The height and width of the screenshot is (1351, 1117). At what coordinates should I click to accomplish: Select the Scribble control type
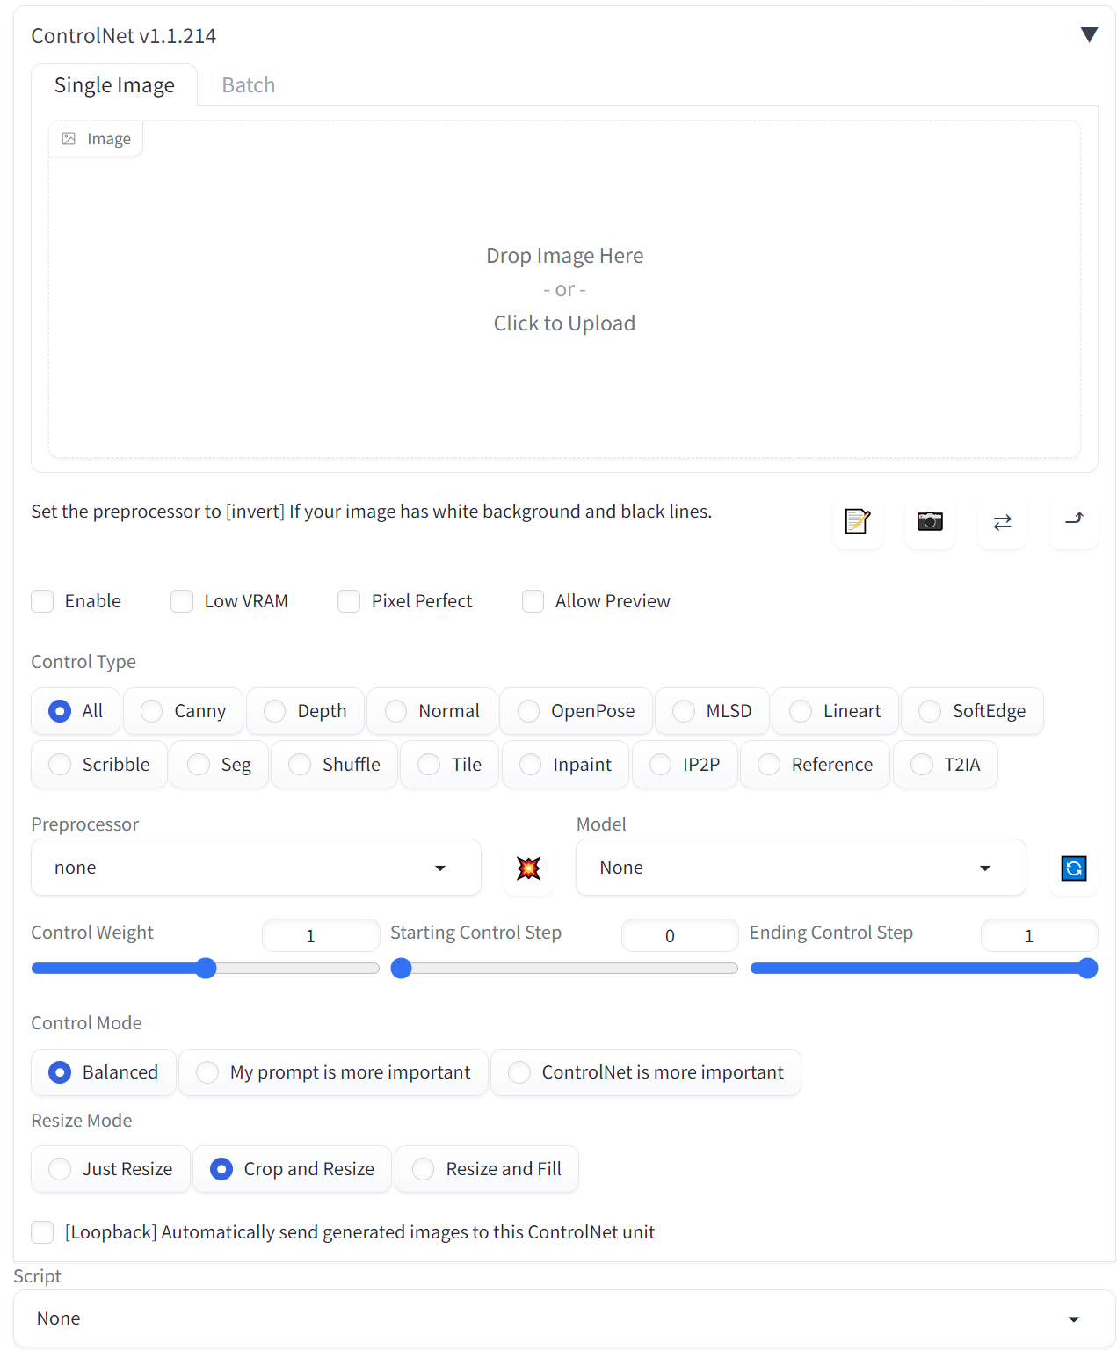tap(99, 765)
